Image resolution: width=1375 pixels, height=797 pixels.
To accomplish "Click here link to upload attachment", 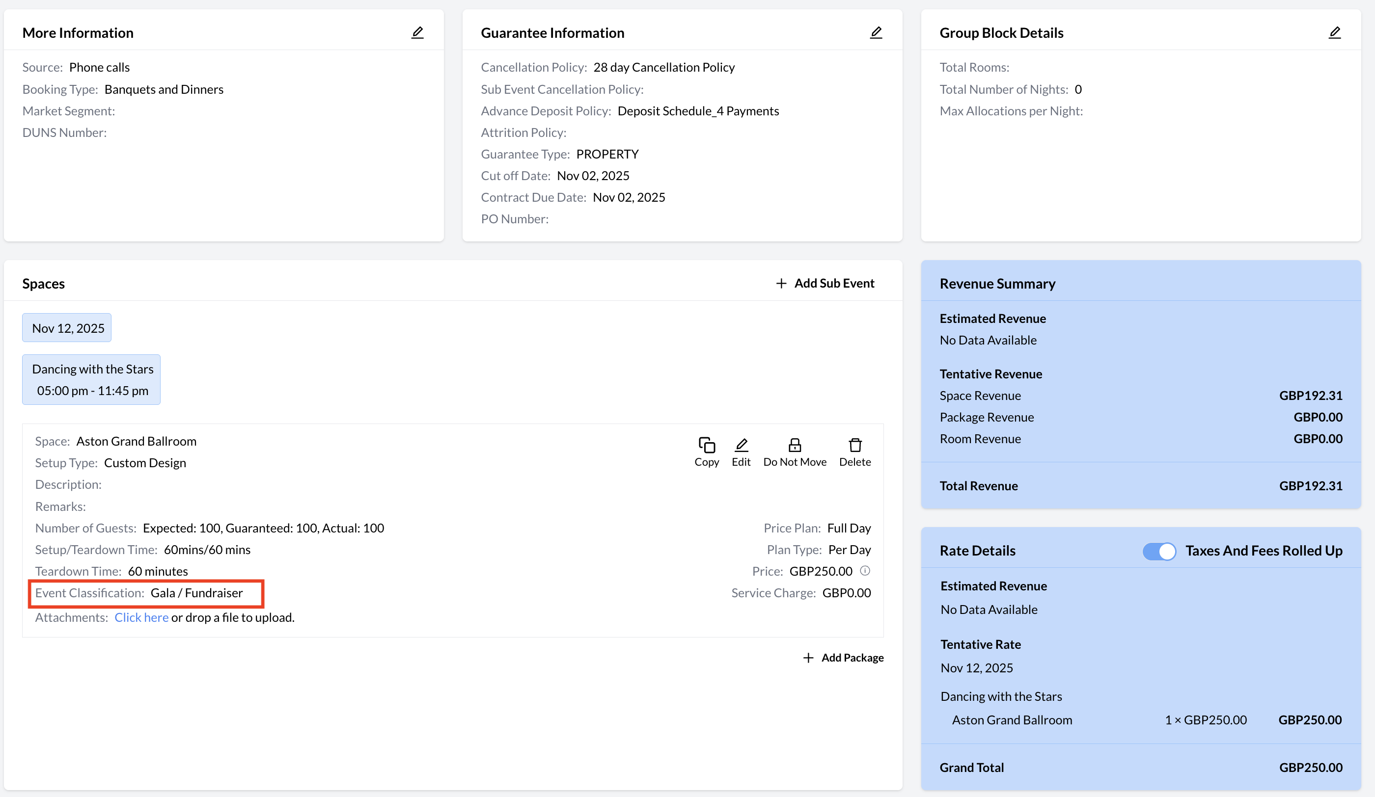I will (141, 618).
